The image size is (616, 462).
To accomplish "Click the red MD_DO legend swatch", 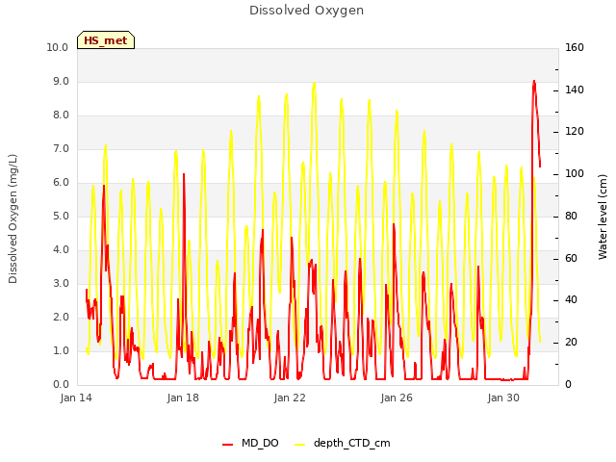I will [227, 445].
